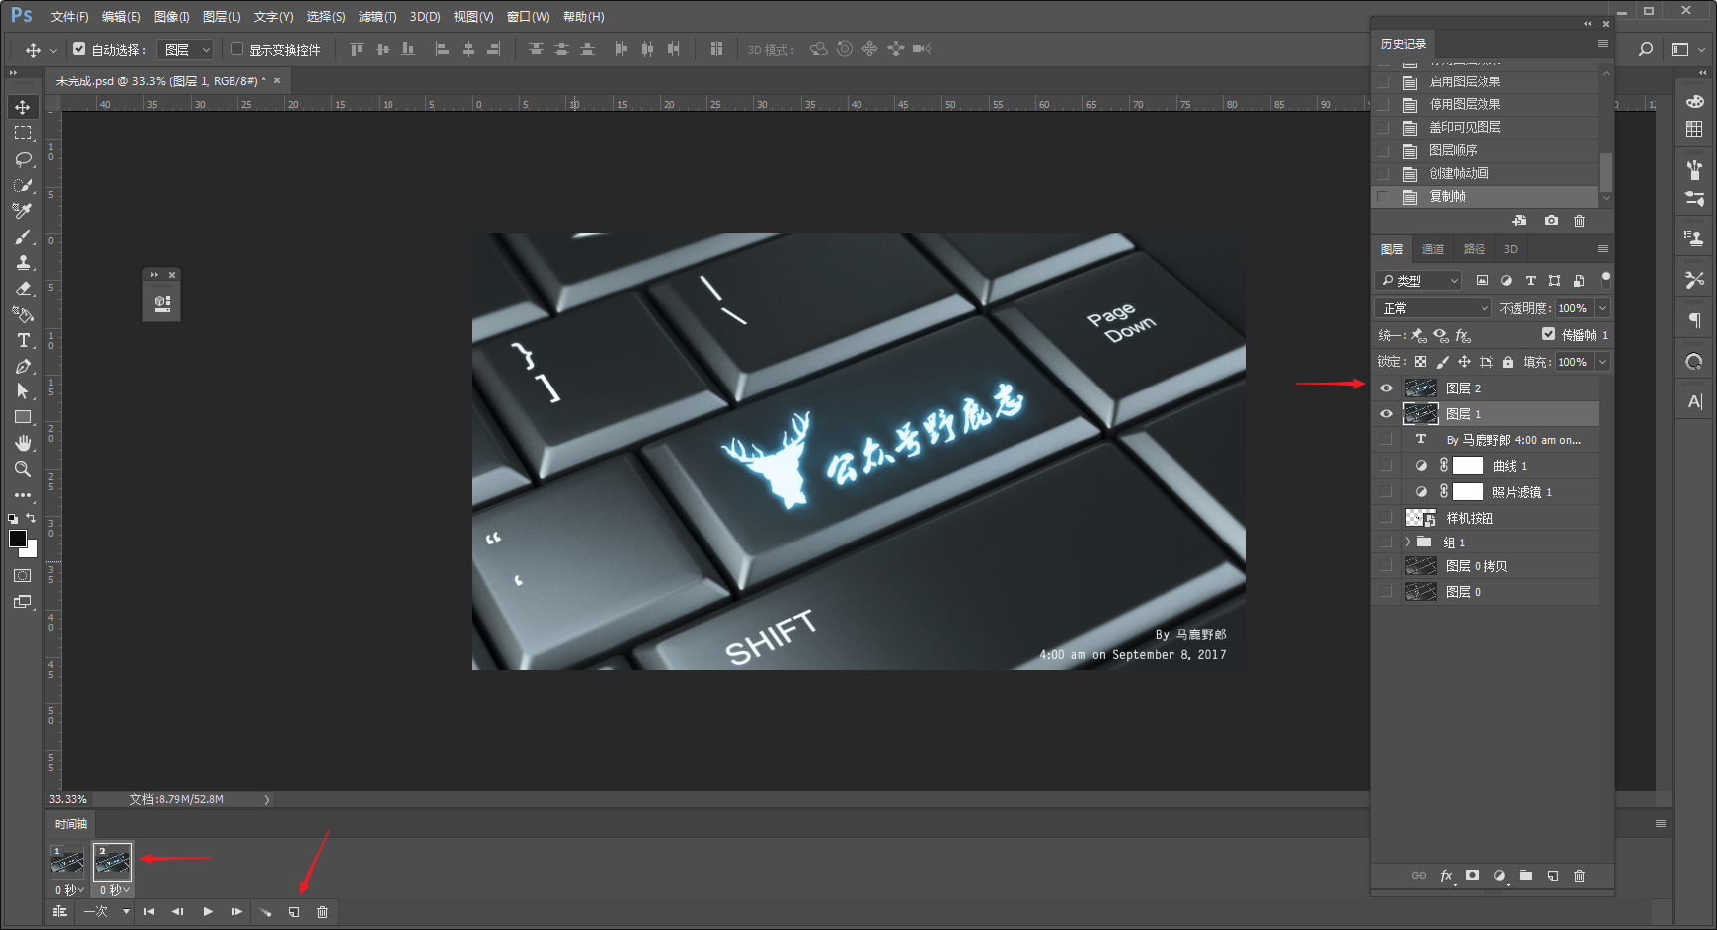Viewport: 1717px width, 930px height.
Task: Expand the 组 1 layer group
Action: (x=1408, y=542)
